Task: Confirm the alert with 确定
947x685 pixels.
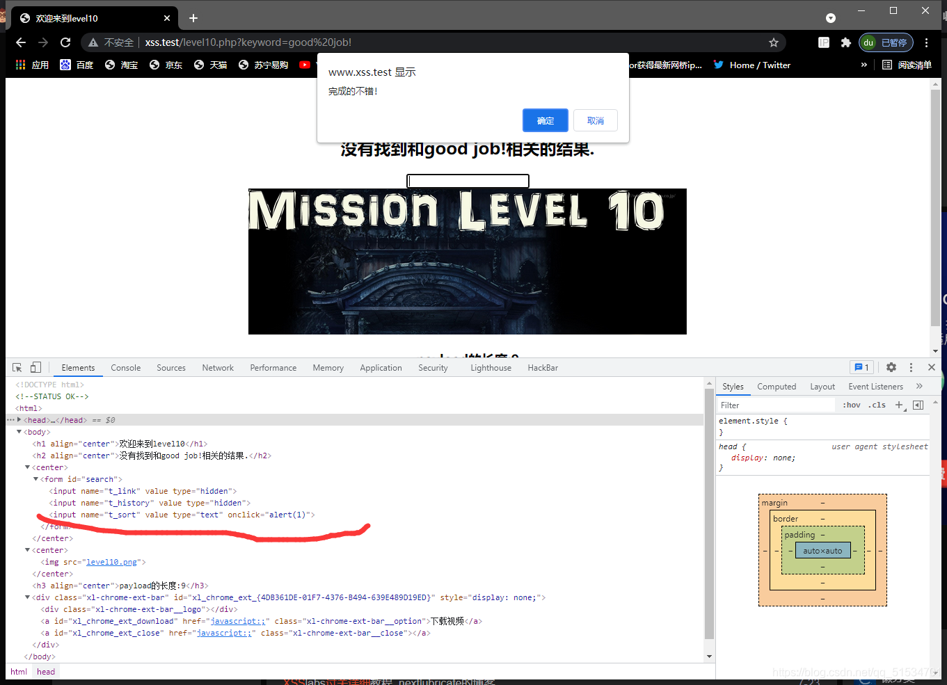Action: pyautogui.click(x=546, y=120)
